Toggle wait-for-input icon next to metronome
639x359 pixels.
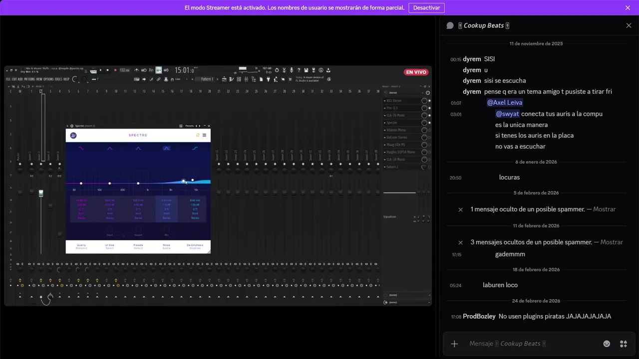click(144, 70)
